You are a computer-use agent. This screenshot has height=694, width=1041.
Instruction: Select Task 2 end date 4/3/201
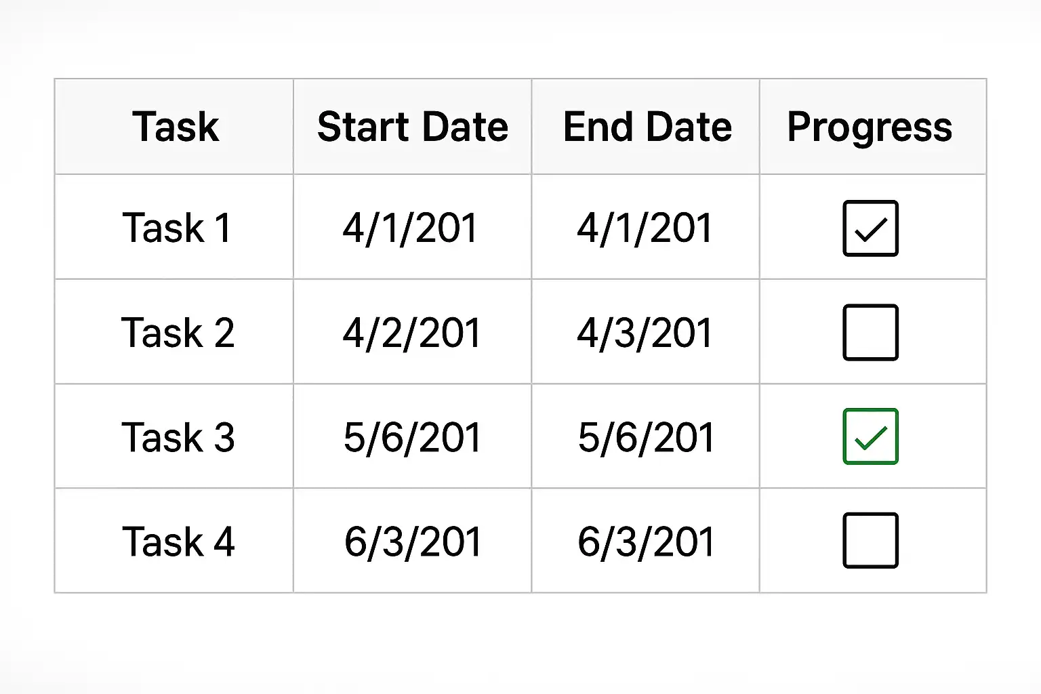645,333
